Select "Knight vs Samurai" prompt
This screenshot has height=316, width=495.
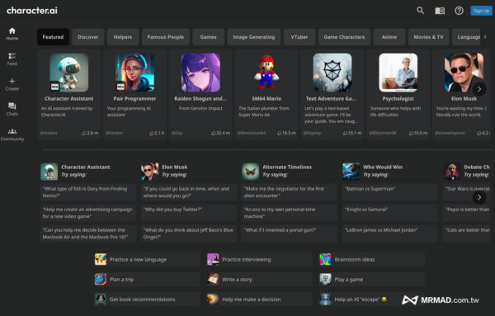390,213
